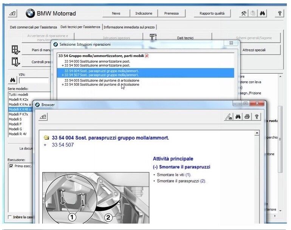Image resolution: width=291 pixels, height=230 pixels.
Task: Click inside the VIN input field
Action: (x=34, y=80)
